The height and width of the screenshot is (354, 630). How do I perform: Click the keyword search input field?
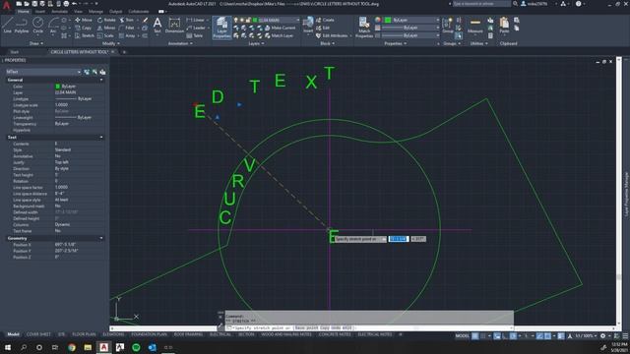click(x=481, y=4)
